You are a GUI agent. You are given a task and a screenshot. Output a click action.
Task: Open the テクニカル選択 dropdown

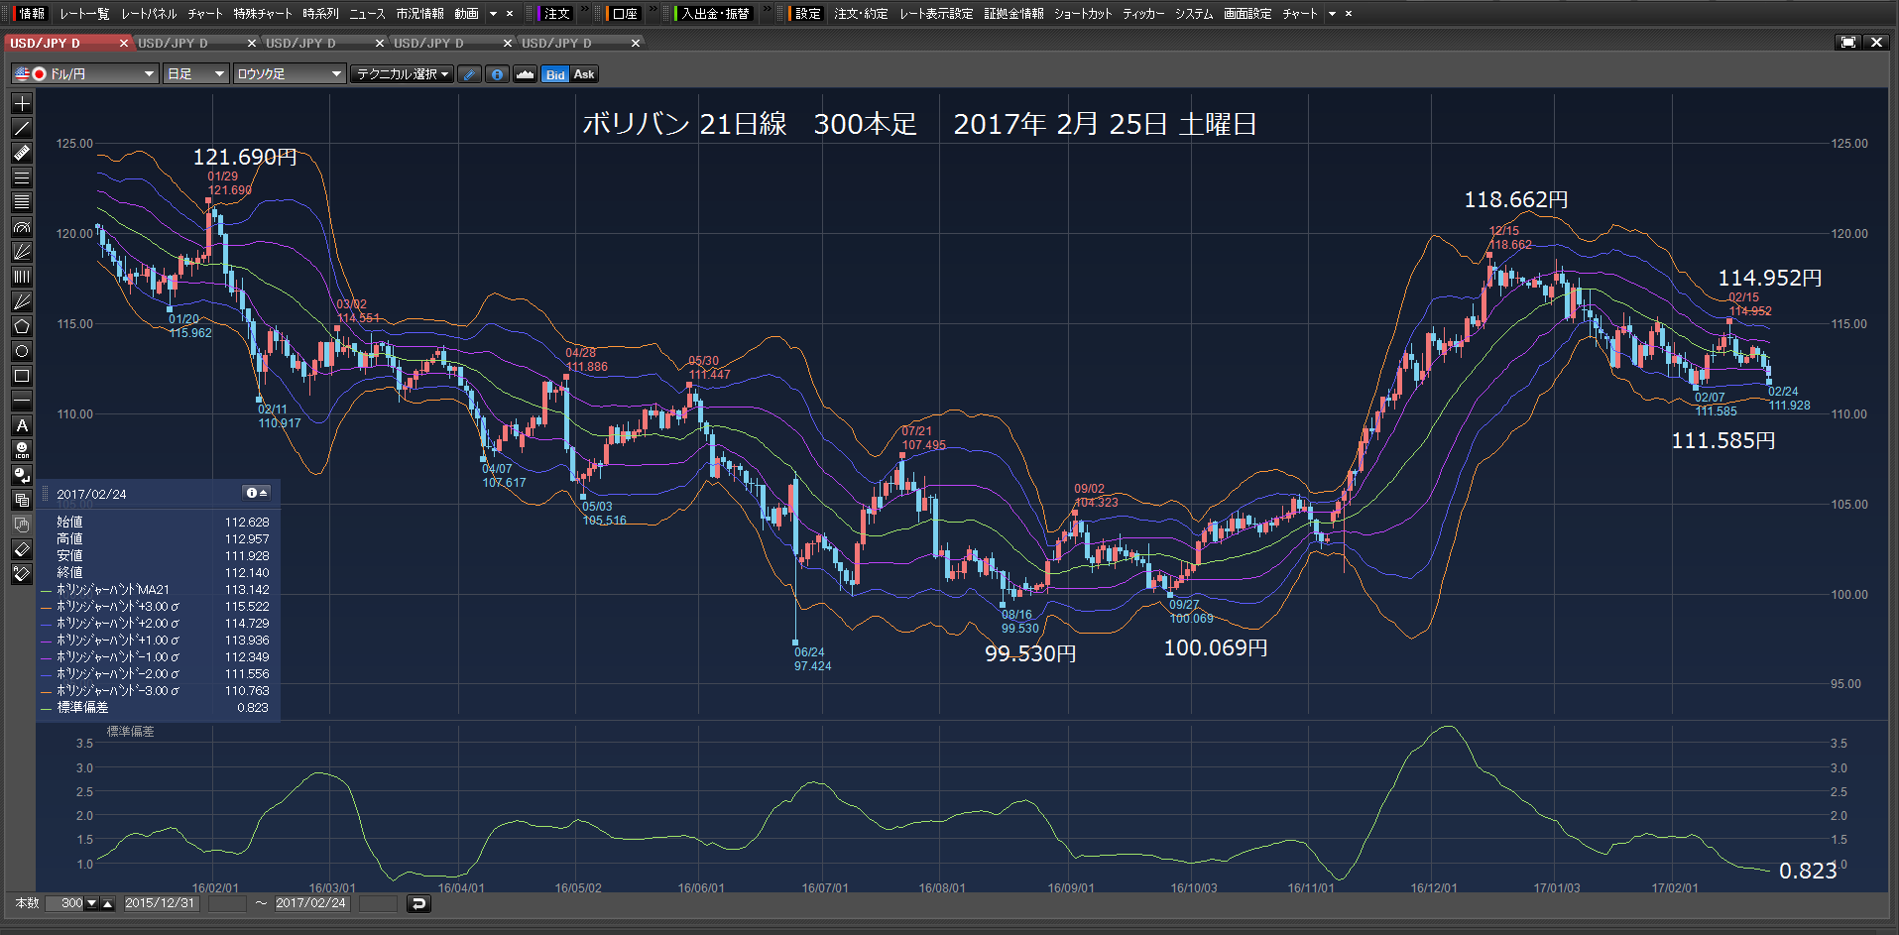[x=402, y=74]
